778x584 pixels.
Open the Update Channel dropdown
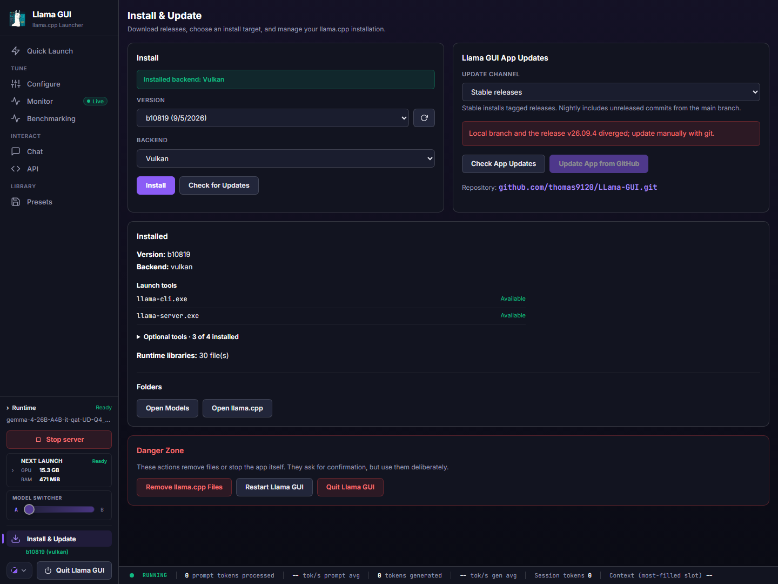click(611, 92)
